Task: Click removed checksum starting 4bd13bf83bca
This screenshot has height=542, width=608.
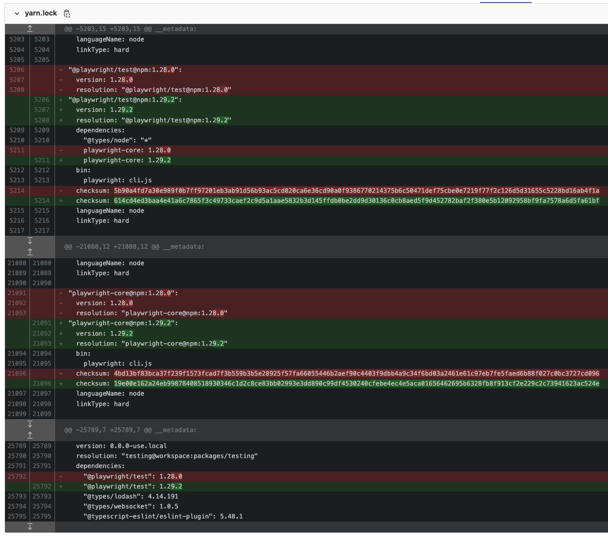Action: click(x=356, y=374)
